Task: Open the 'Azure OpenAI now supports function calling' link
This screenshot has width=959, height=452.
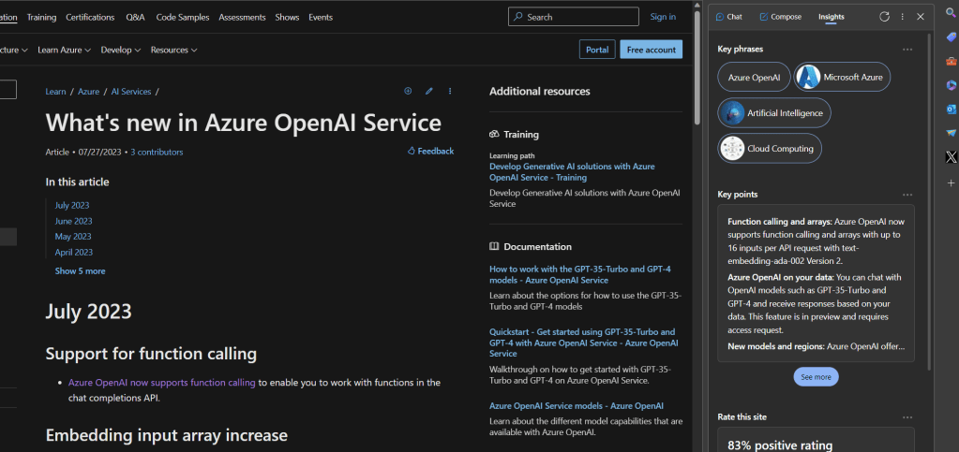Action: tap(161, 383)
